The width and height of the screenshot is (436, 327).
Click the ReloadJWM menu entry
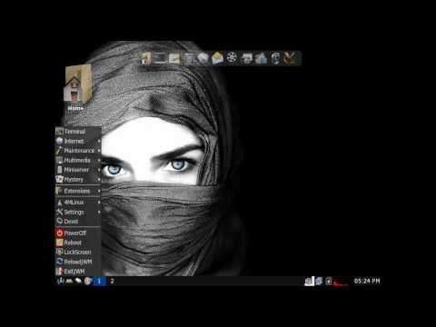(x=78, y=262)
